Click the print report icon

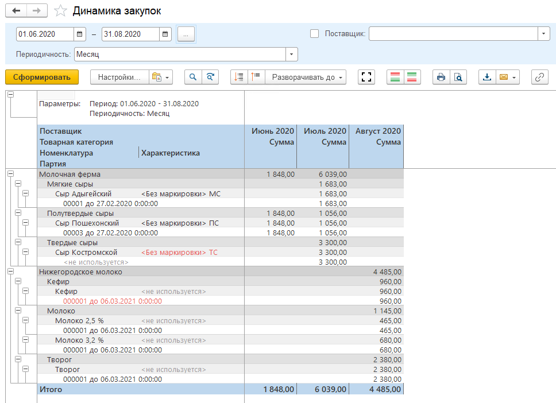pyautogui.click(x=441, y=77)
